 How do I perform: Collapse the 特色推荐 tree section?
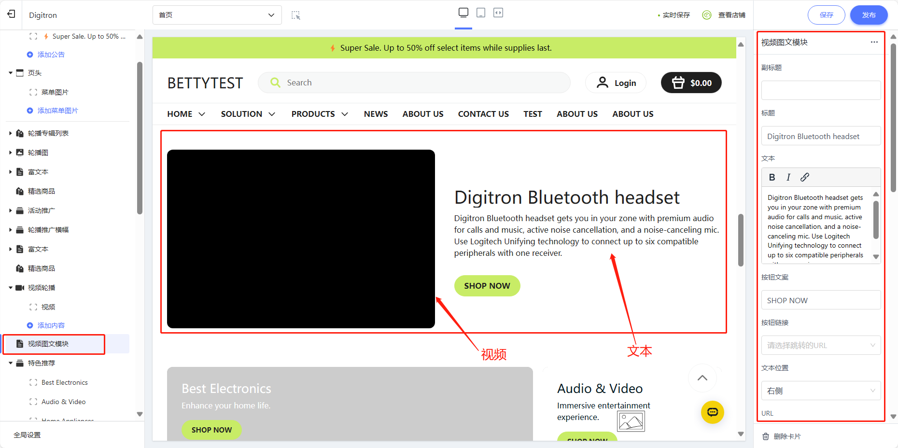coord(11,363)
